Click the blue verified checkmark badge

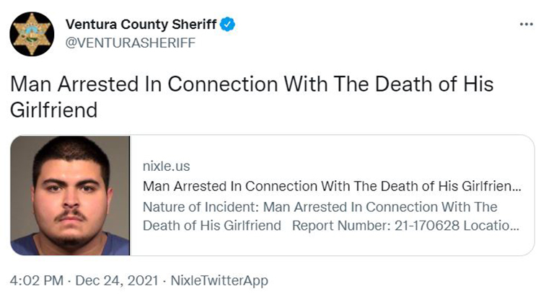[x=227, y=25]
